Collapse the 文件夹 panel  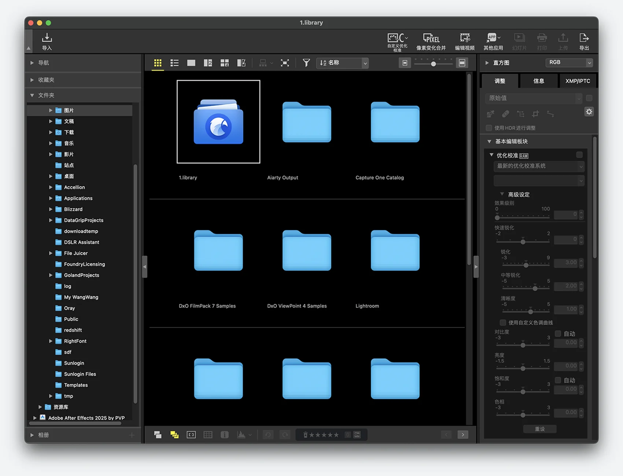(32, 95)
